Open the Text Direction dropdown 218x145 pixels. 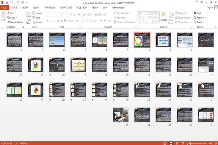[x=122, y=13]
